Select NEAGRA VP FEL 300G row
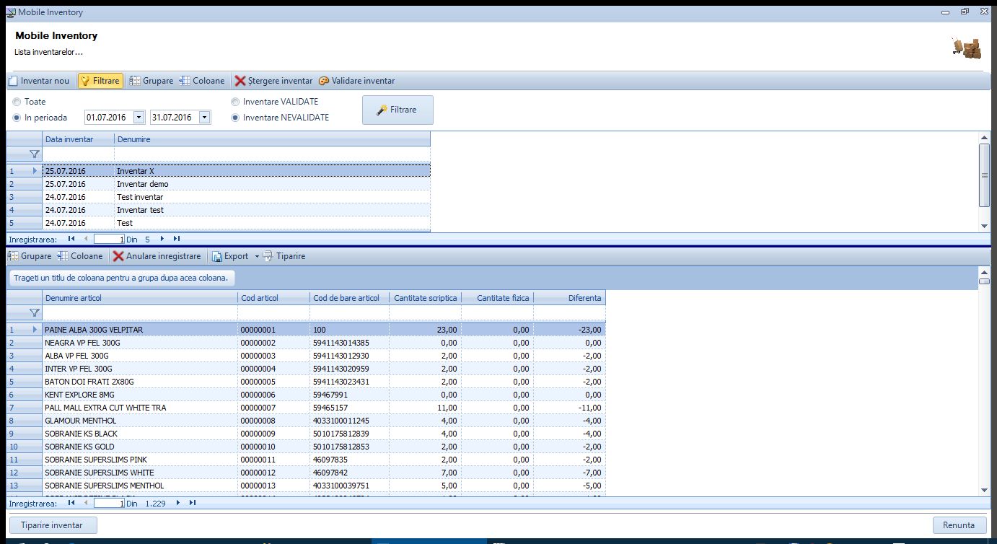This screenshot has width=997, height=544. tap(306, 343)
